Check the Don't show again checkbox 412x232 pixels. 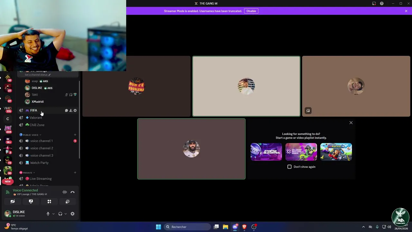click(x=289, y=167)
